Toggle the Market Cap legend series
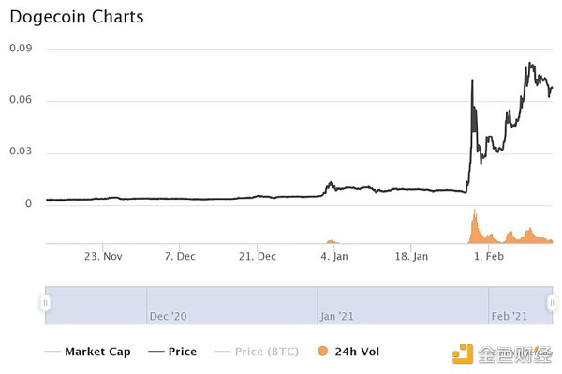 [x=96, y=352]
